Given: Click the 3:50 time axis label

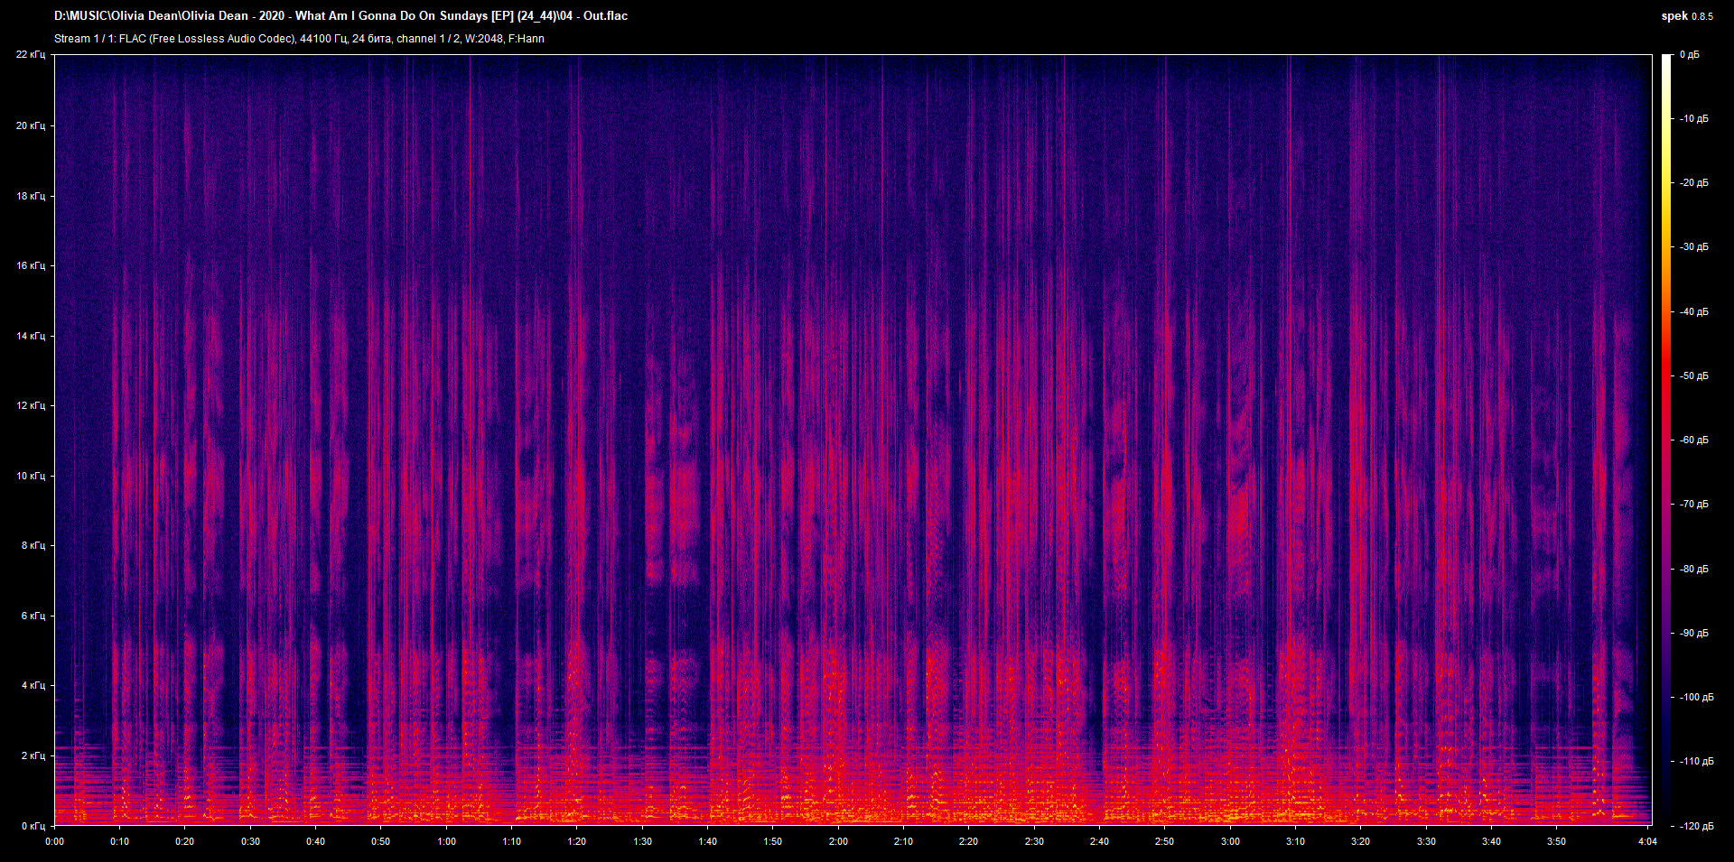Looking at the screenshot, I should [1556, 841].
